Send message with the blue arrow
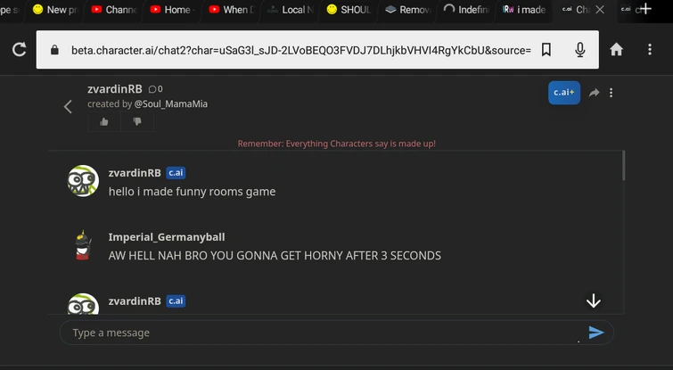 596,333
